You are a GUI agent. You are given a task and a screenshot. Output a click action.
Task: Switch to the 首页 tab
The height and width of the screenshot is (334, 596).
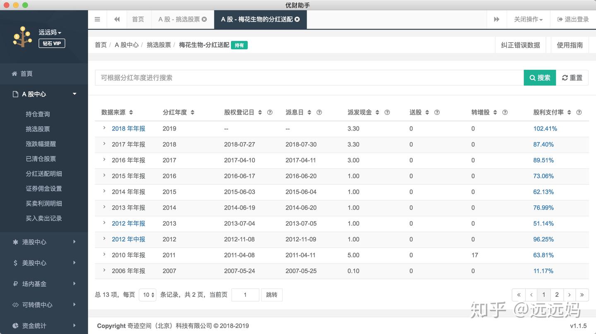(x=138, y=19)
